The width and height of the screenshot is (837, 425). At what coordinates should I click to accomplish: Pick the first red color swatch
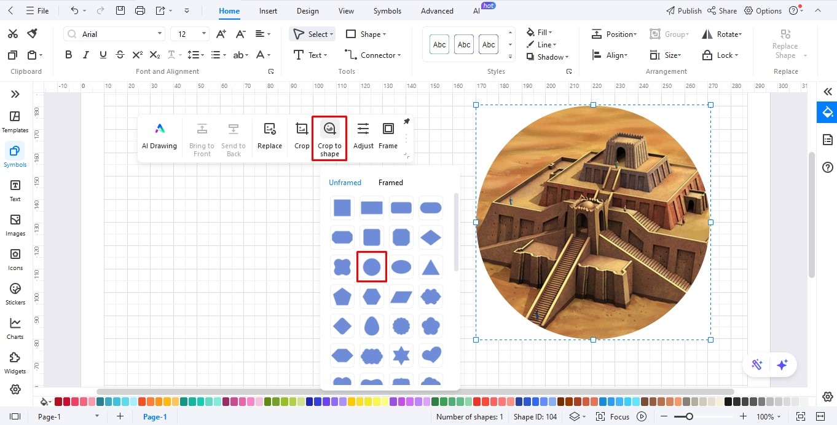tap(58, 402)
